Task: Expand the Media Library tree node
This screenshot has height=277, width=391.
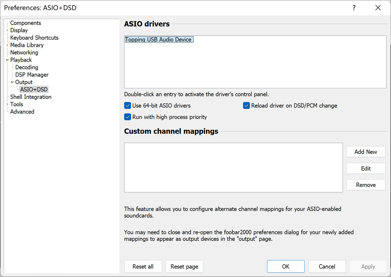Action: (7, 45)
